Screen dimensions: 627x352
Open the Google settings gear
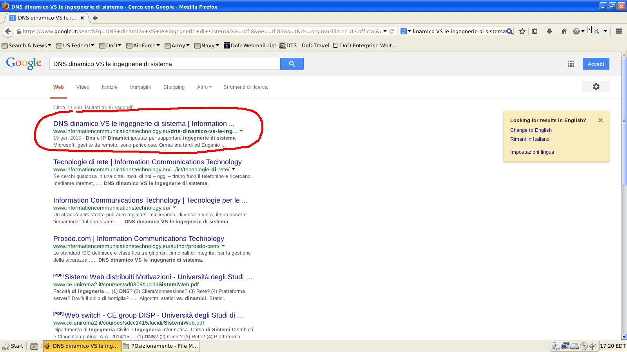pos(596,87)
